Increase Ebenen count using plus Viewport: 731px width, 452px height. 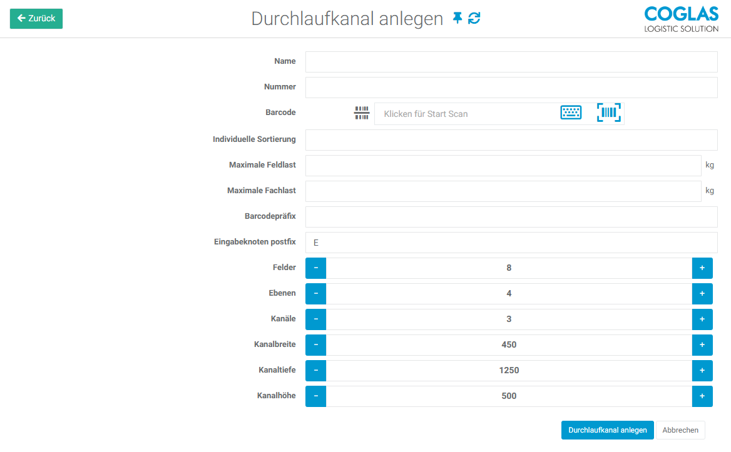click(702, 294)
